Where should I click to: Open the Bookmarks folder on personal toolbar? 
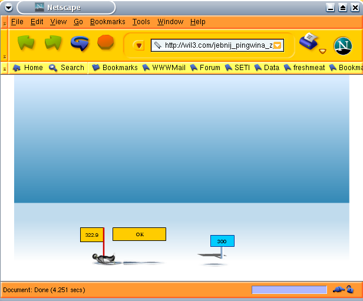(x=115, y=68)
